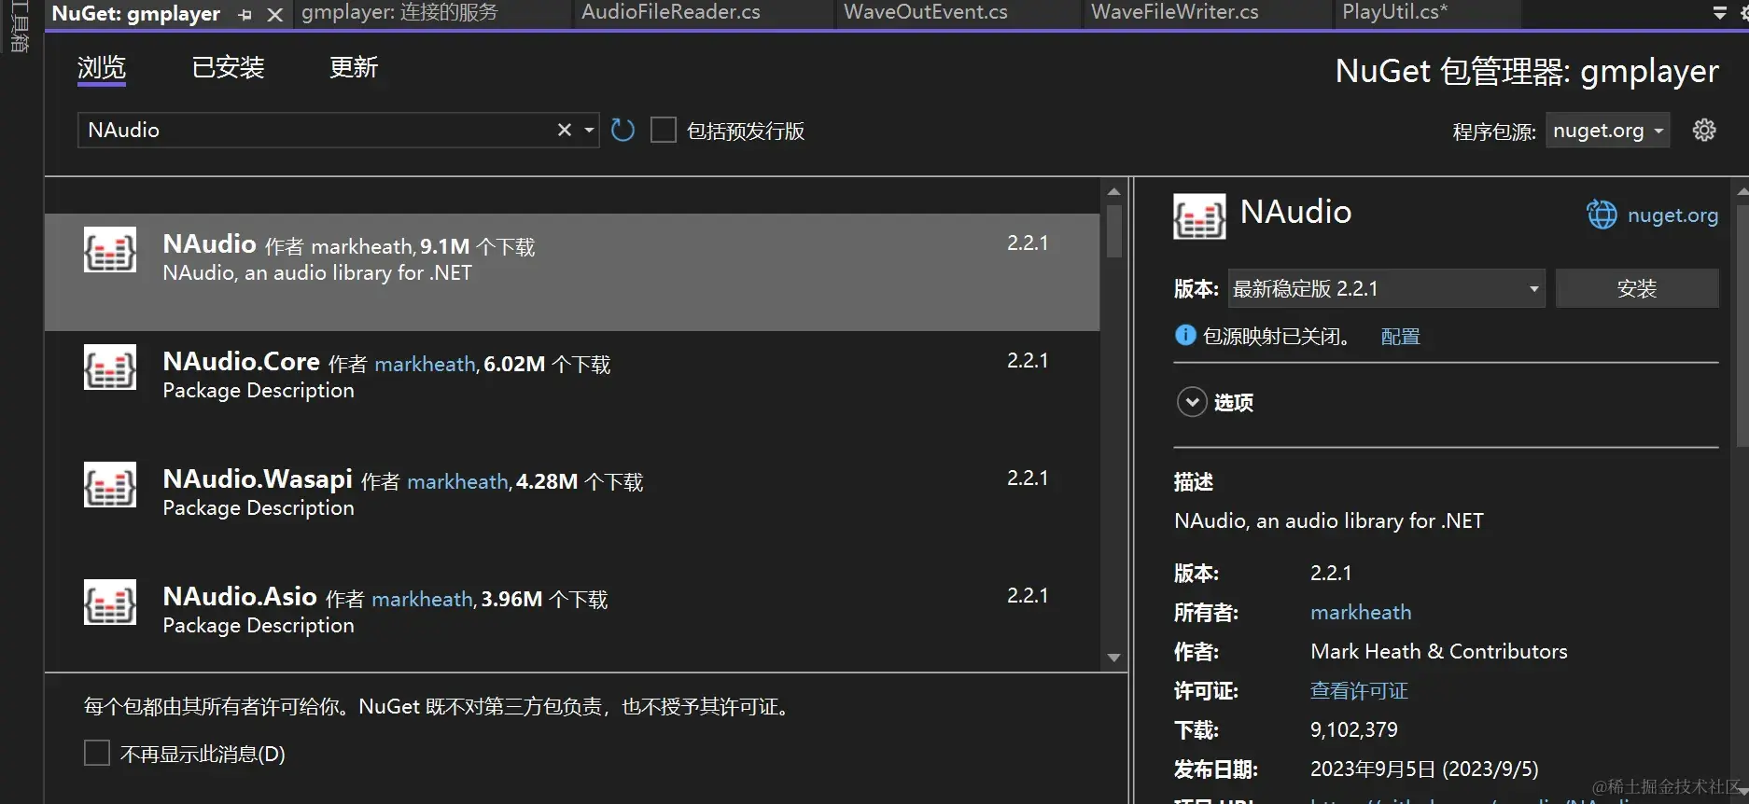Switch to the 浏览 browse tab

pyautogui.click(x=102, y=67)
